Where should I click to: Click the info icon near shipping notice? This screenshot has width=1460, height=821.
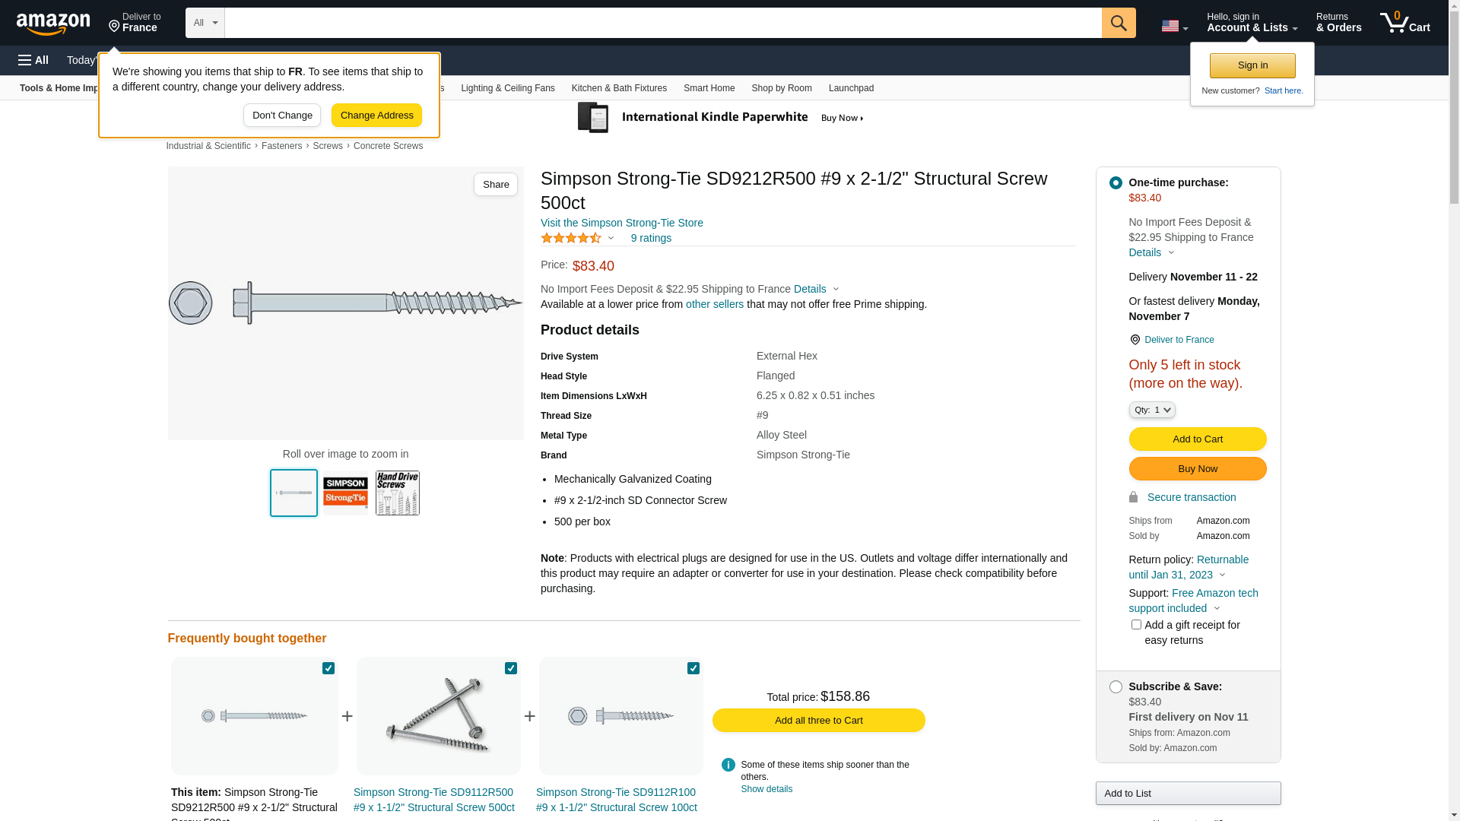[x=728, y=765]
